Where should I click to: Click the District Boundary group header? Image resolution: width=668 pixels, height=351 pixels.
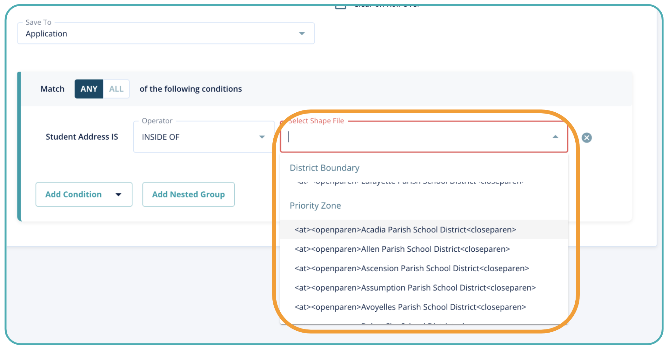point(324,168)
